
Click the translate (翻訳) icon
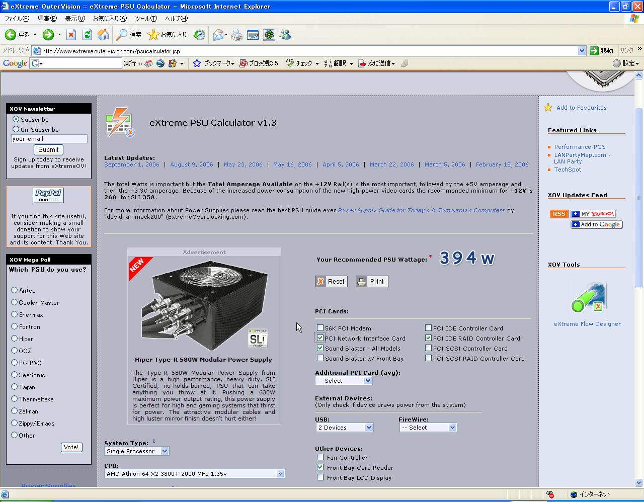coord(328,63)
